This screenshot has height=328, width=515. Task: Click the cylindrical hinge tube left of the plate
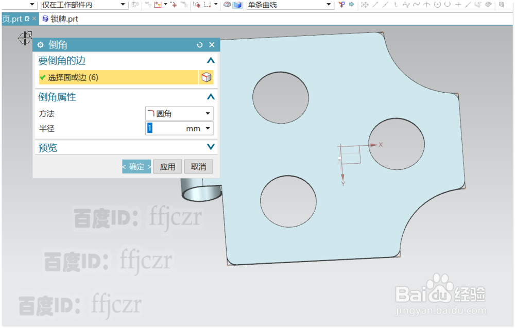(x=202, y=190)
